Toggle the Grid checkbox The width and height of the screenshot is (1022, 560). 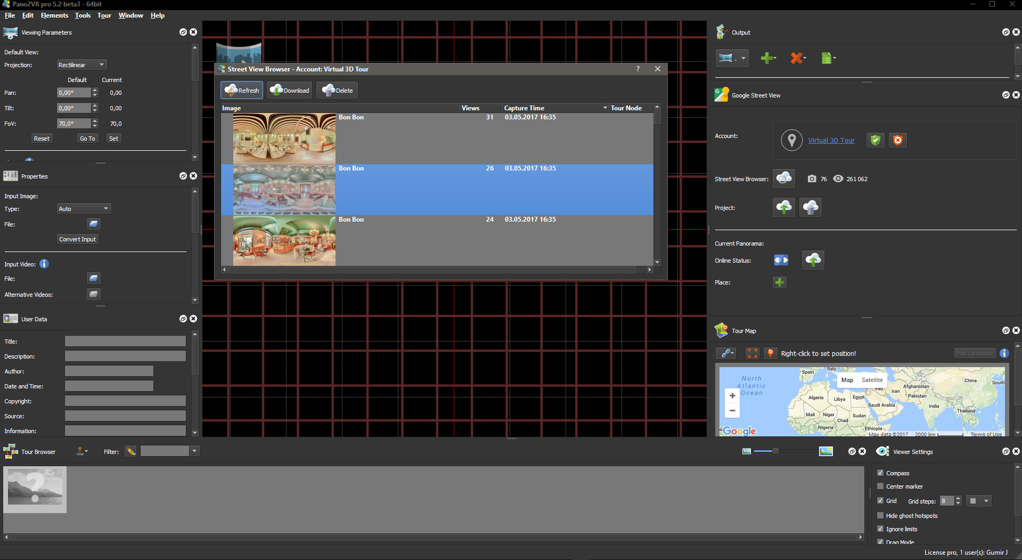880,501
